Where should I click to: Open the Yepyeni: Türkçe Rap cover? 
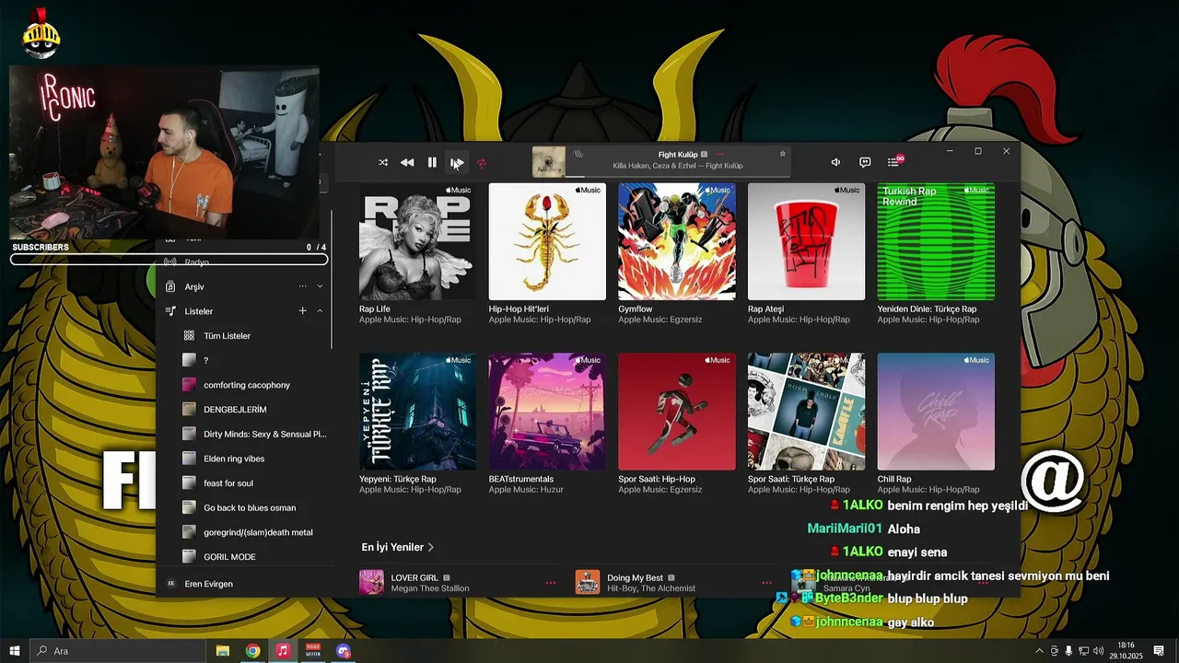[418, 412]
